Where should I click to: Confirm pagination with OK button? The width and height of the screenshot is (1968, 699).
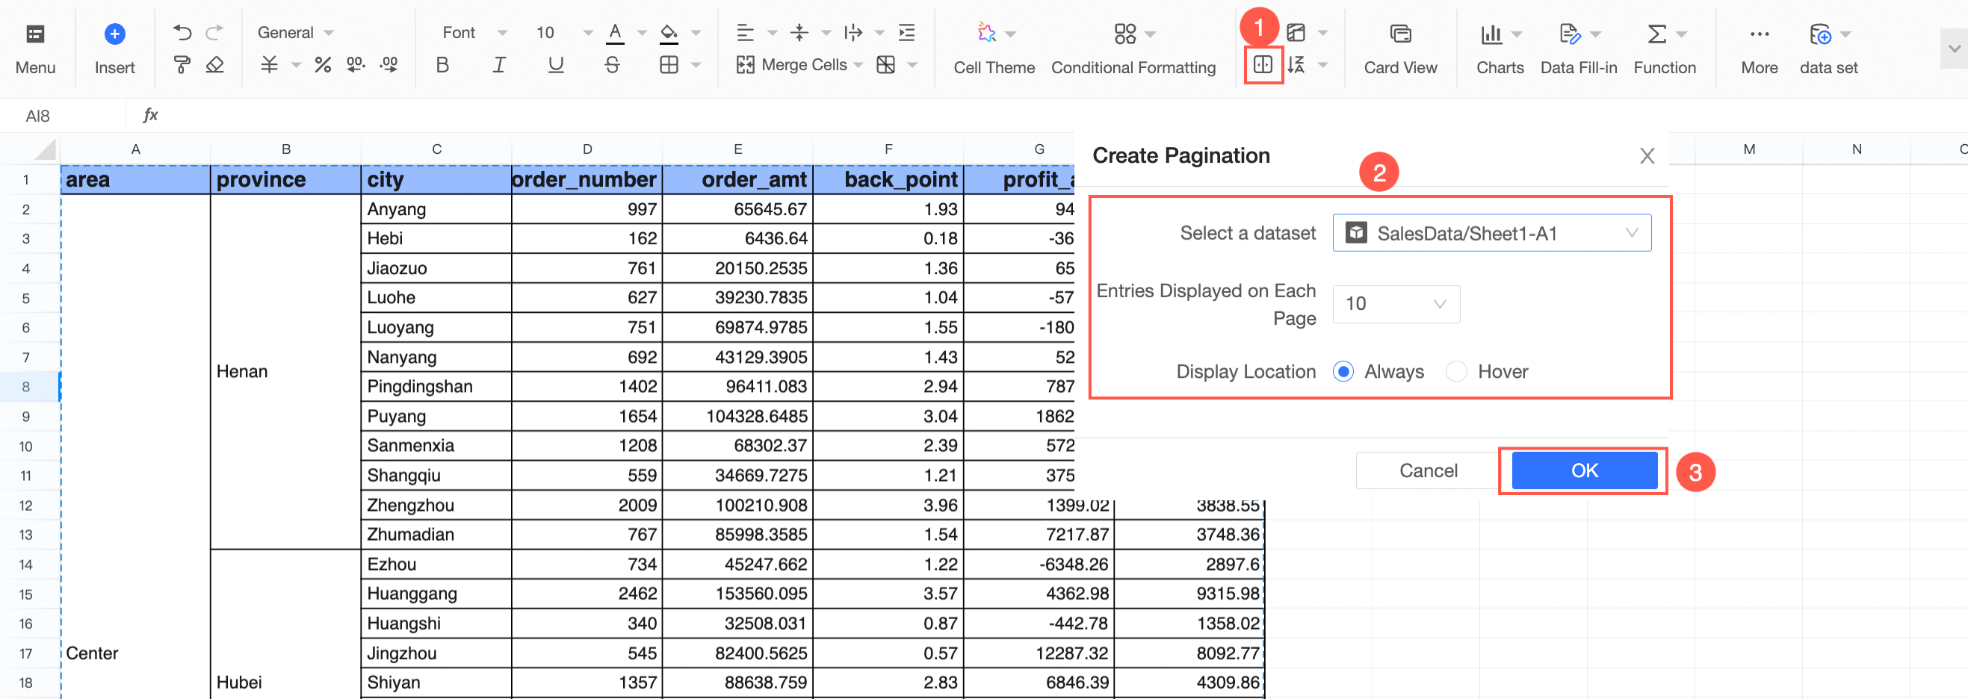click(x=1584, y=470)
